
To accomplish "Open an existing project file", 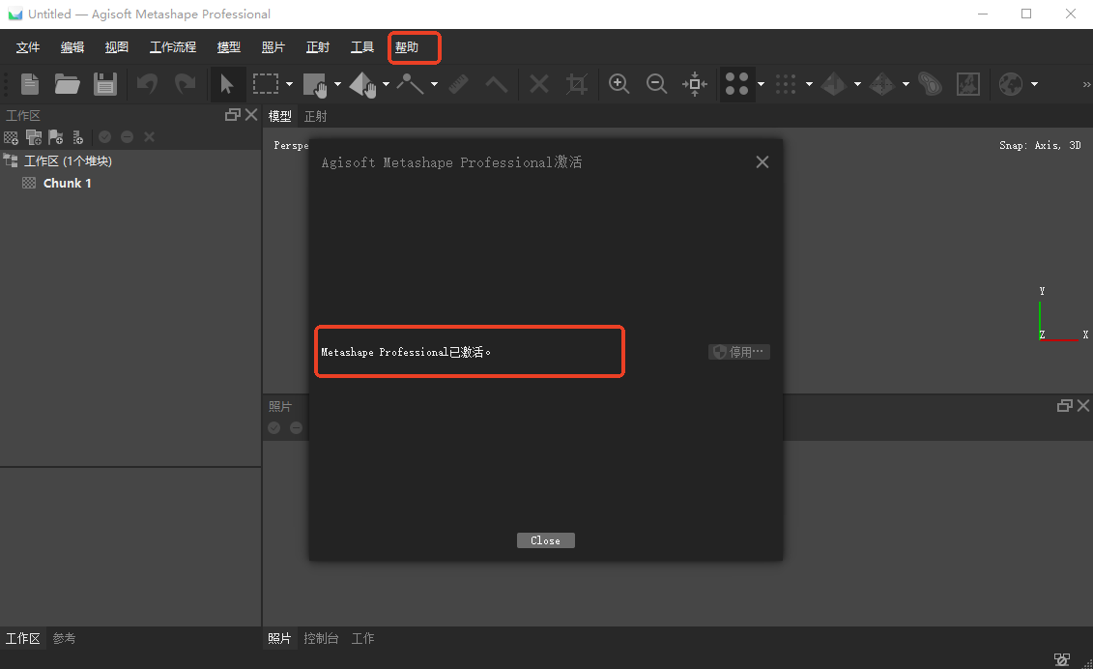I will 67,84.
